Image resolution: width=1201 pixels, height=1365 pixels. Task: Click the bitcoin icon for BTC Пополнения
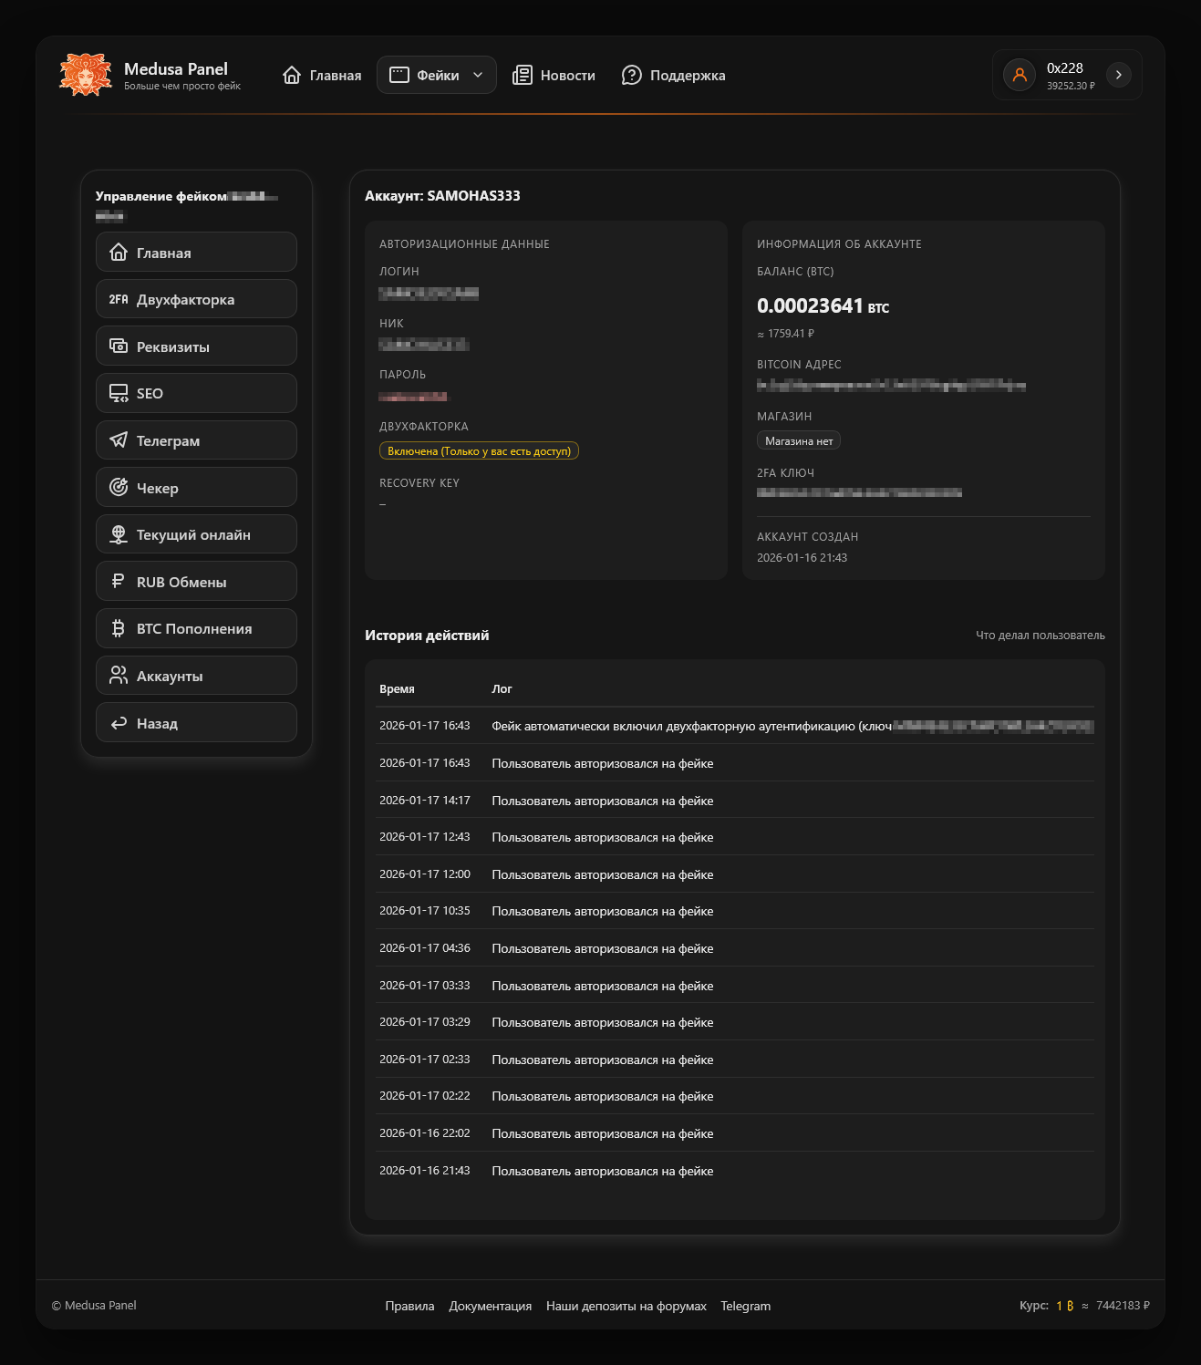click(119, 629)
